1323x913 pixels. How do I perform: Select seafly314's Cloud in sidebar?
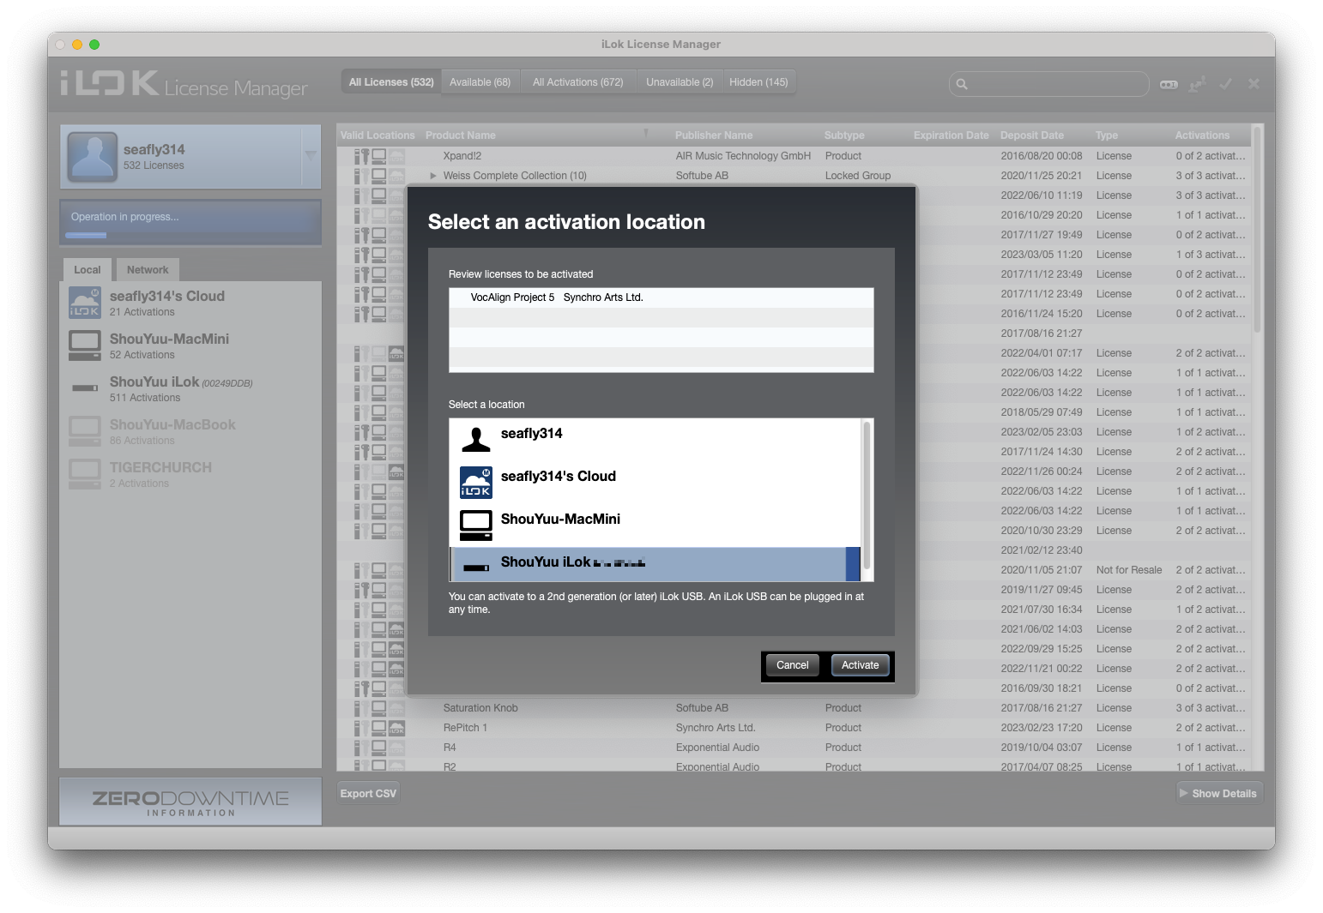tap(190, 303)
